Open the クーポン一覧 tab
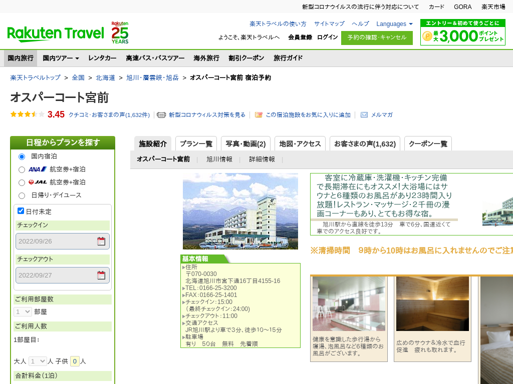This screenshot has height=384, width=513. pyautogui.click(x=428, y=143)
